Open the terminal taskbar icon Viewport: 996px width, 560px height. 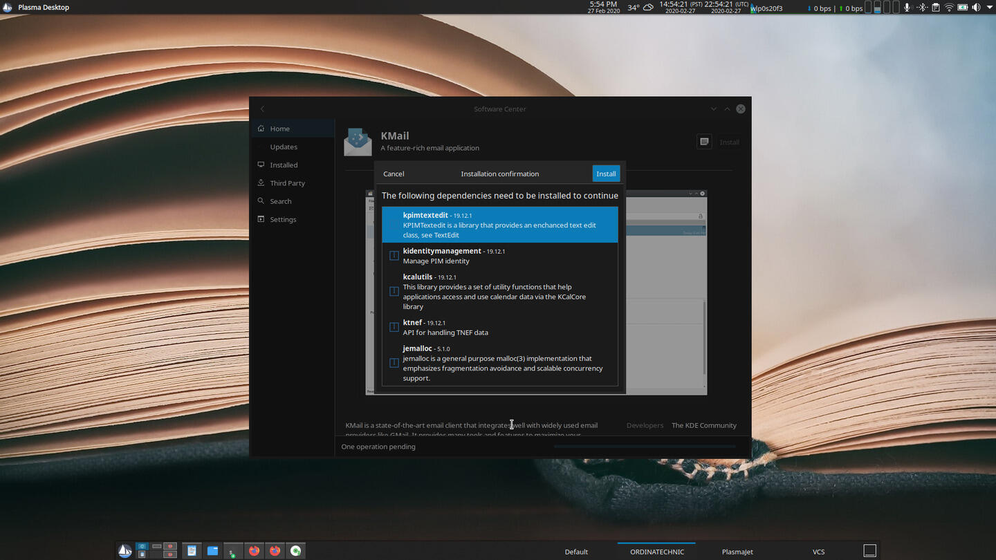pos(233,551)
